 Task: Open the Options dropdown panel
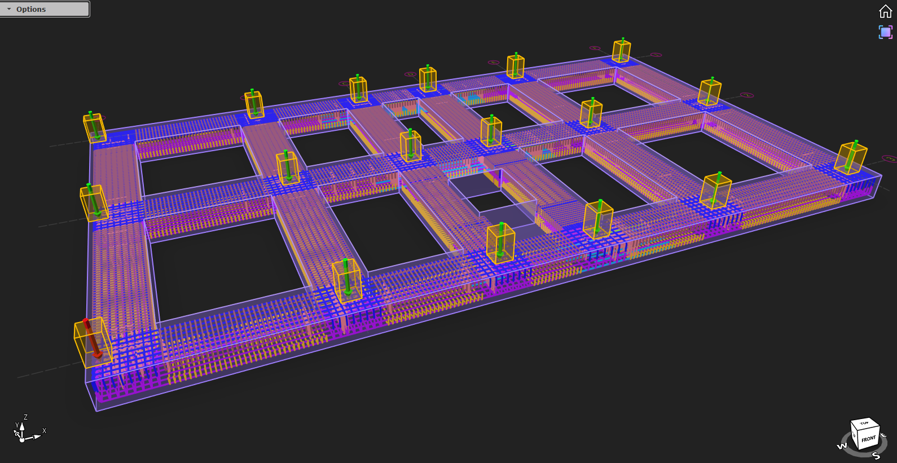pos(45,9)
